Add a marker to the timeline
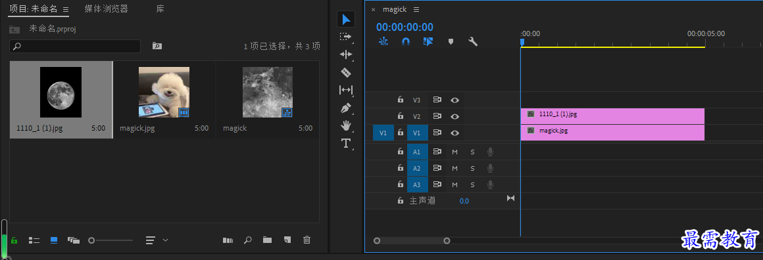Image resolution: width=763 pixels, height=260 pixels. click(x=451, y=42)
